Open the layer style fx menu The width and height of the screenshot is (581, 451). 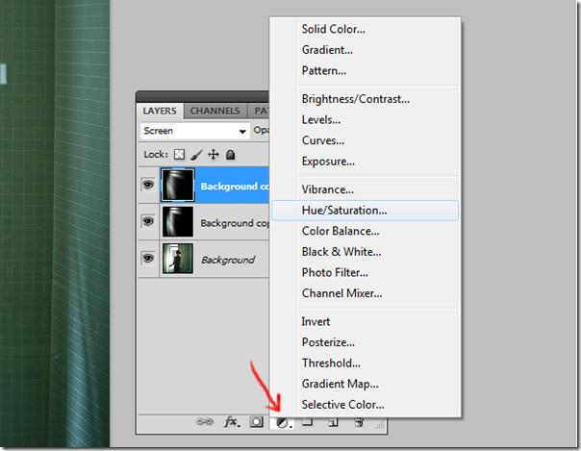coord(231,421)
